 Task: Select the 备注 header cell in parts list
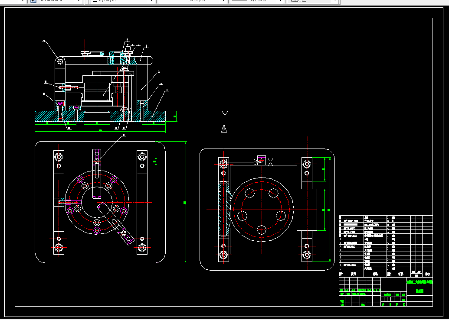tap(427, 274)
